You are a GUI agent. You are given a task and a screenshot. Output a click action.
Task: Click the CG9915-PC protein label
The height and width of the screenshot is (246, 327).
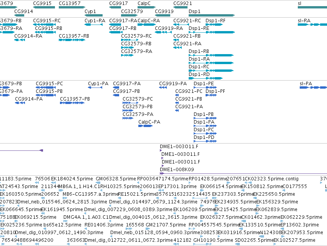point(49,84)
